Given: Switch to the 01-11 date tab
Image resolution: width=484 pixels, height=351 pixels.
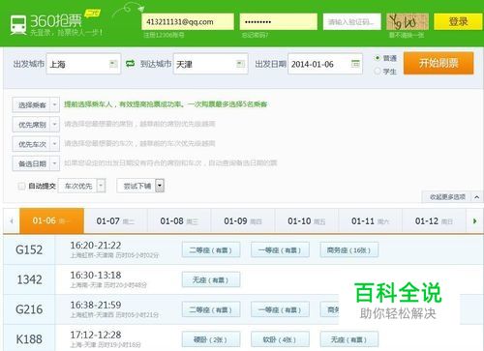Looking at the screenshot, I should (x=370, y=221).
